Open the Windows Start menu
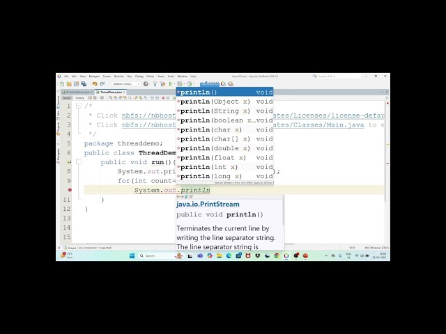Screen dimensions: 446x334 [x=132, y=256]
